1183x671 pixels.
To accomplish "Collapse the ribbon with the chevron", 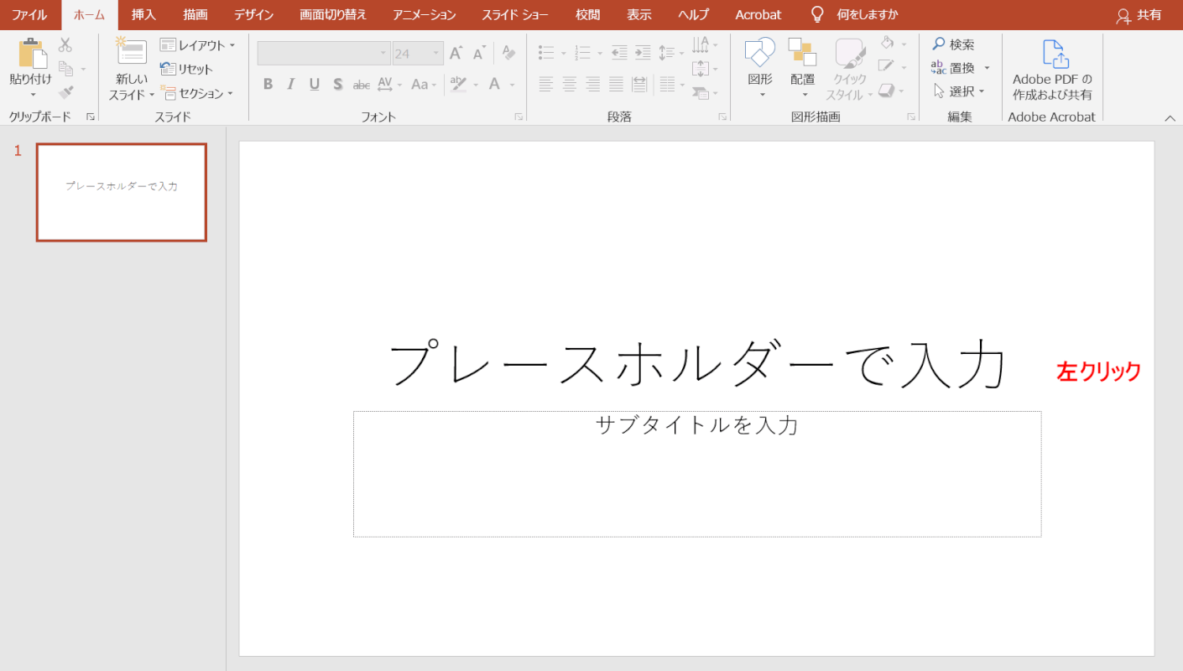I will coord(1170,118).
